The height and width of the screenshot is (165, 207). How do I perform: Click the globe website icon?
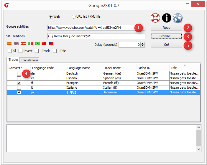click(178, 18)
